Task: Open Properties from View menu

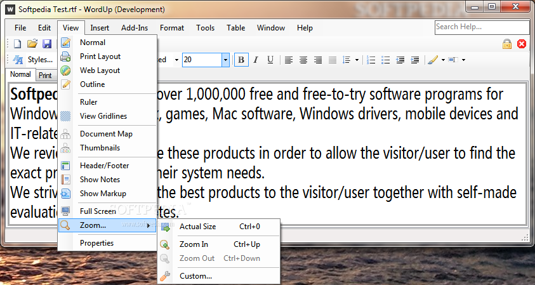Action: pos(107,243)
